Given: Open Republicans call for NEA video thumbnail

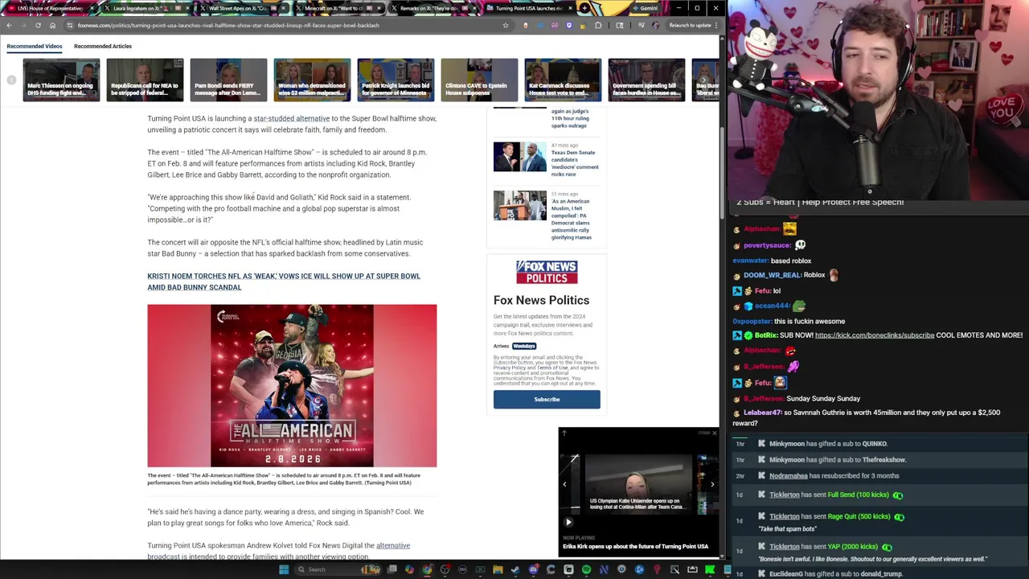Looking at the screenshot, I should [145, 80].
